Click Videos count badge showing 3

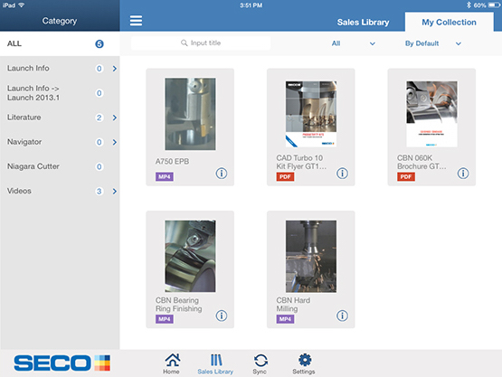[99, 192]
